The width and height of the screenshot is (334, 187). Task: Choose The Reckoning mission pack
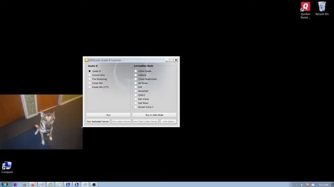click(98, 79)
